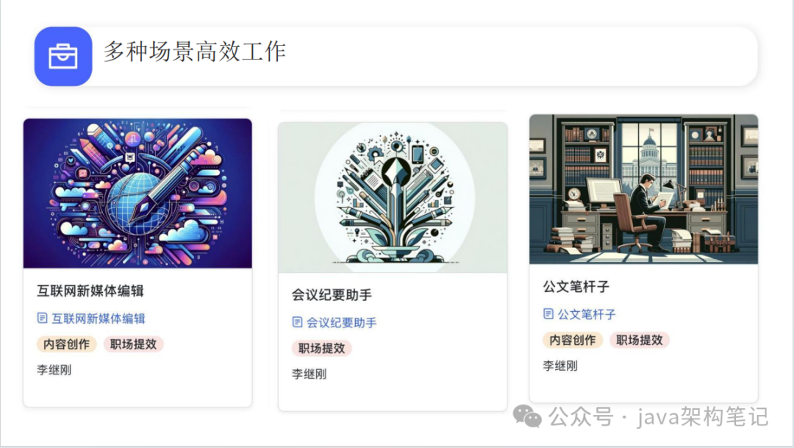
Task: Click document icon beside 互联网新媒体编辑 link
Action: [x=42, y=318]
